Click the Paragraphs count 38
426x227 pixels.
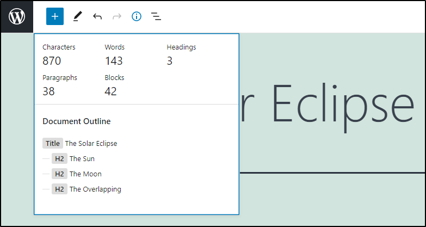[48, 91]
